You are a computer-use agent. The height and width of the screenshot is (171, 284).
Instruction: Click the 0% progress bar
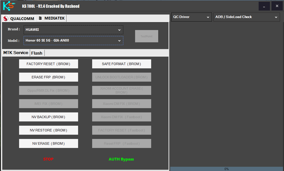226,169
